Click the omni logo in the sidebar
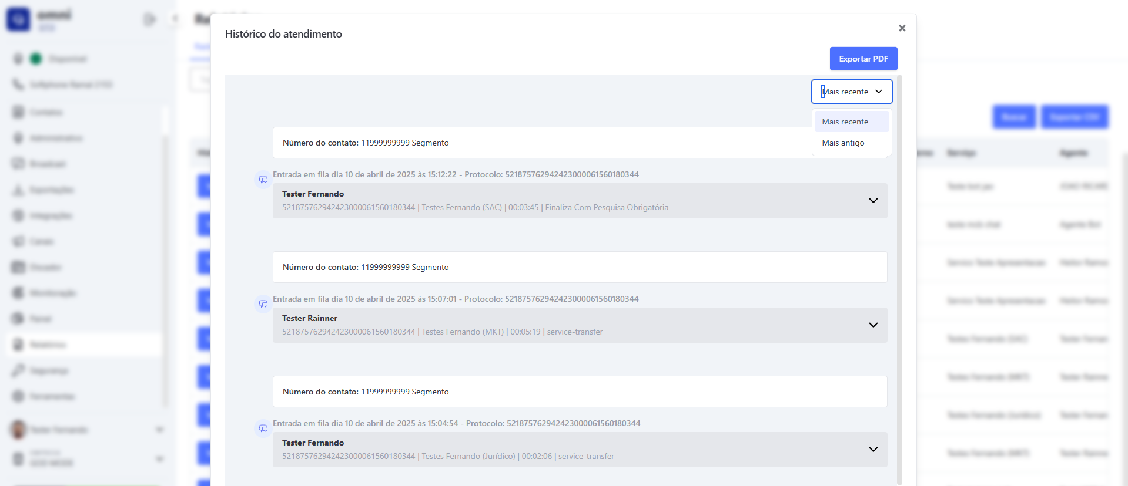The image size is (1128, 486). (x=18, y=19)
